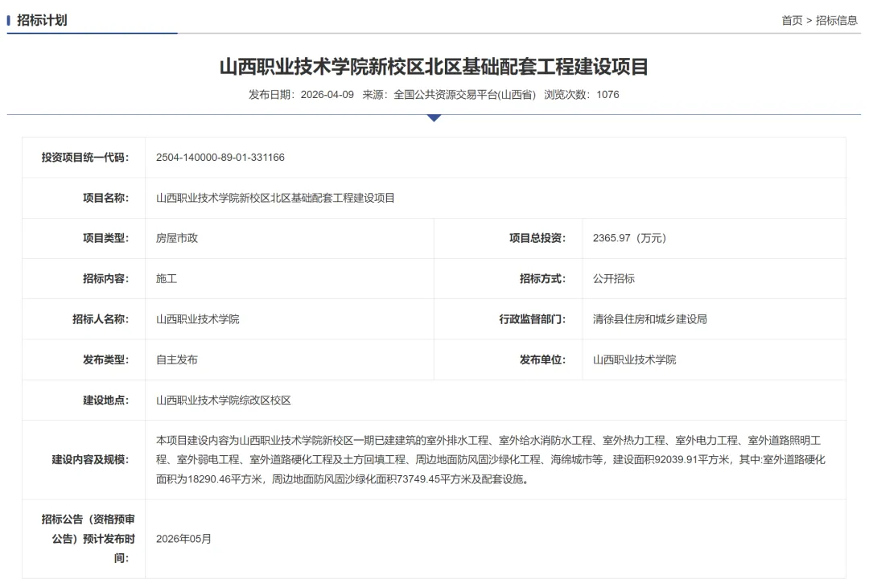Click the 施工 value
This screenshot has width=869, height=579.
coord(167,279)
